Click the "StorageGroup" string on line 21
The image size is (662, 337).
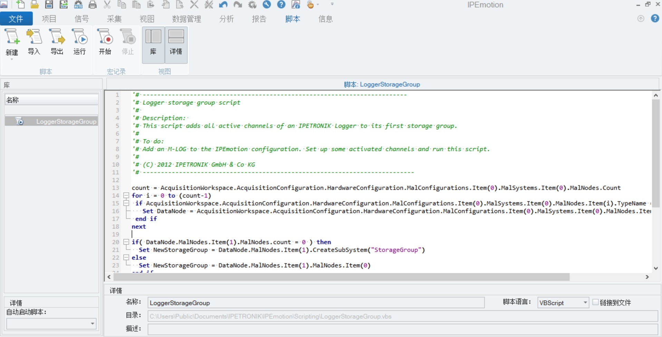[396, 250]
